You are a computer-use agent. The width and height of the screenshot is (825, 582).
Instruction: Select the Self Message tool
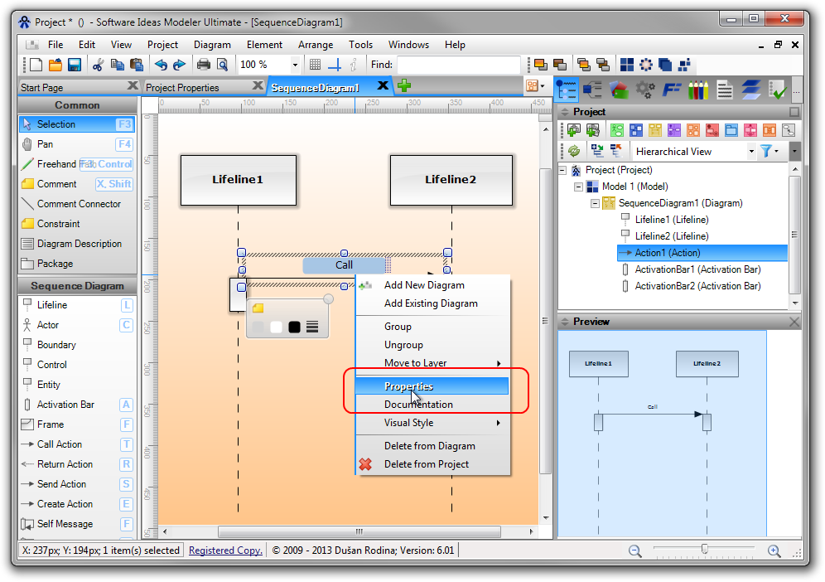pos(77,524)
